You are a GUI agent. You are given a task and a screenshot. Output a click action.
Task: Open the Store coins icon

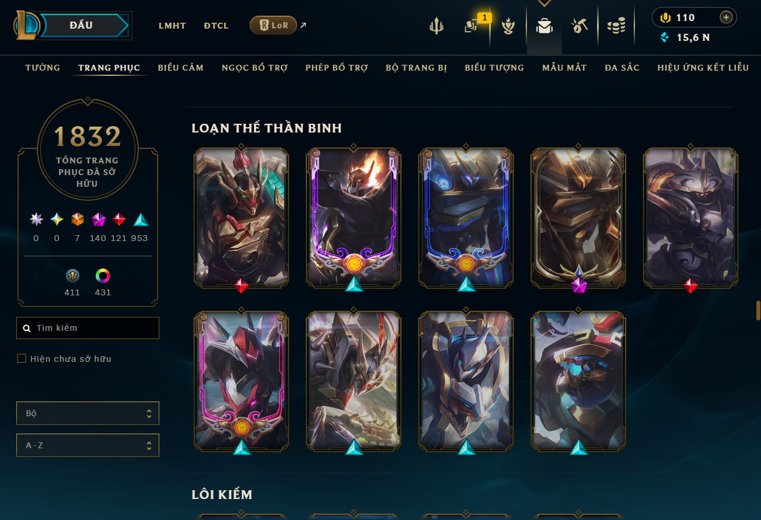pos(616,26)
